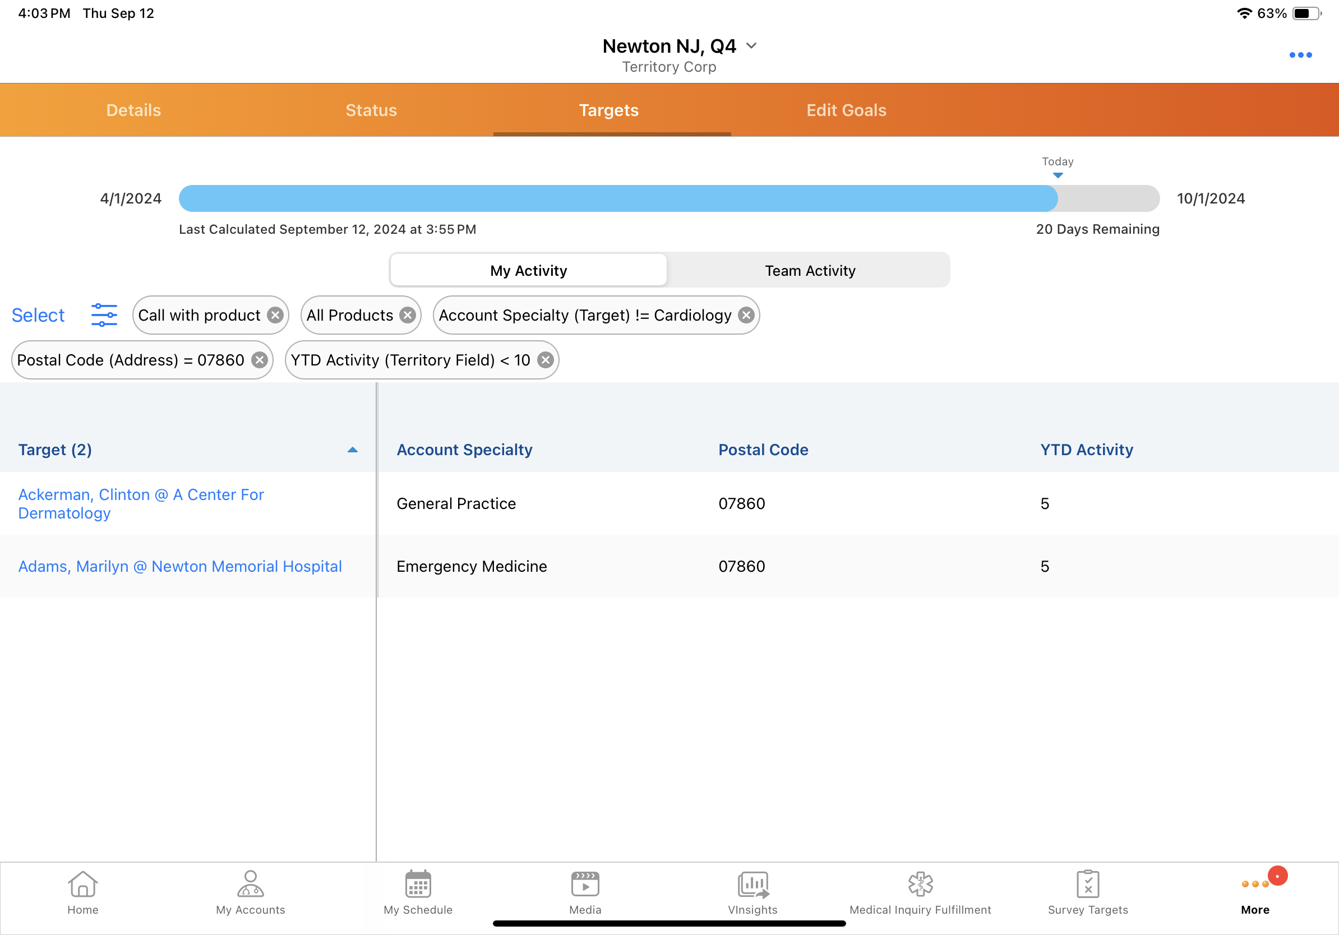Tap the blue Select button

38,316
